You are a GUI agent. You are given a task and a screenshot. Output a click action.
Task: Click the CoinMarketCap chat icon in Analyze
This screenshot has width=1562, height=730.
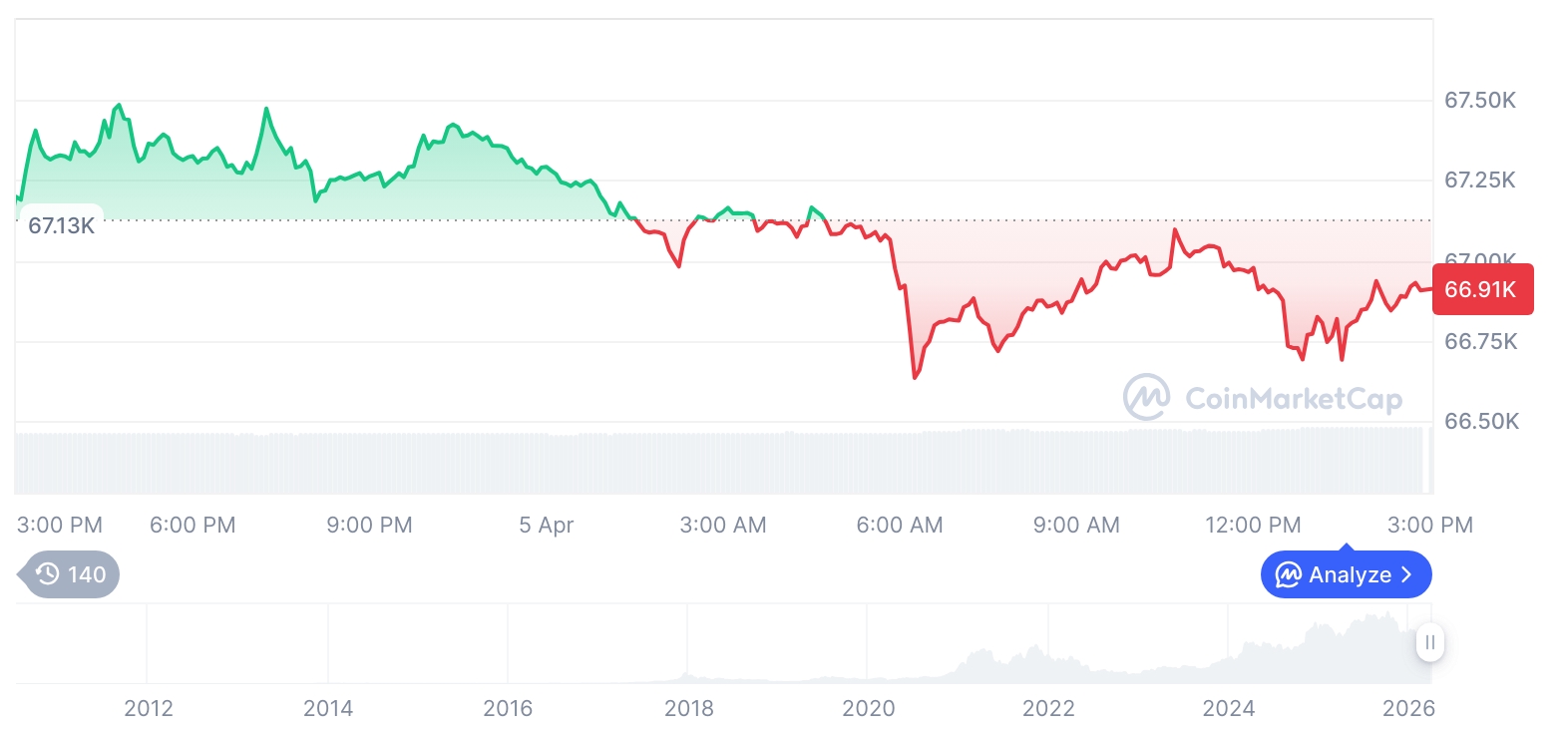pos(1289,575)
